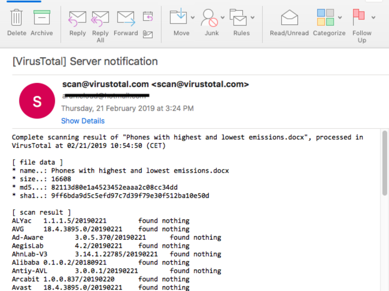Image resolution: width=389 pixels, height=291 pixels.
Task: Click the file name line under file data
Action: point(120,171)
